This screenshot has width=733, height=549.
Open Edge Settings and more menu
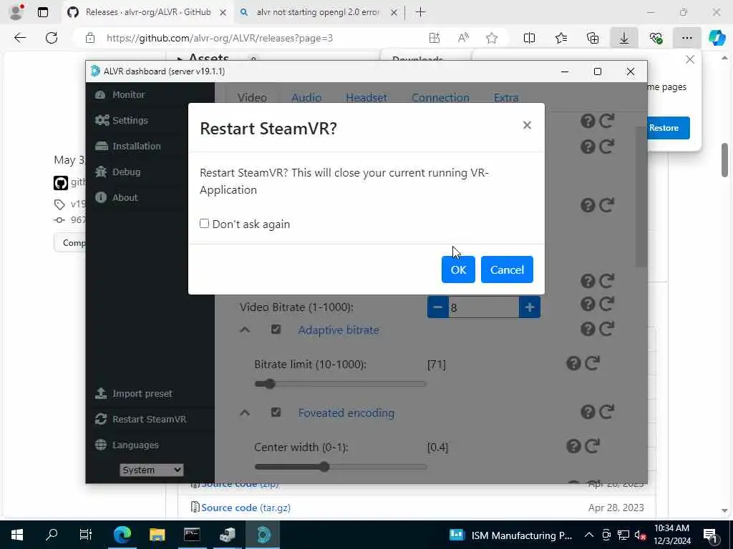[x=686, y=39]
